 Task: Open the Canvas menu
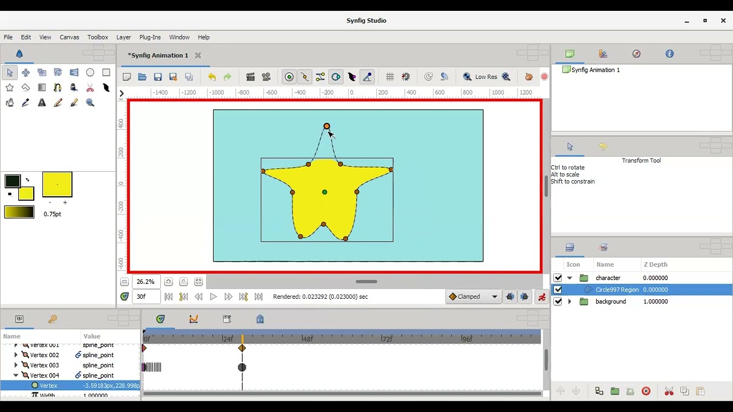pos(69,37)
